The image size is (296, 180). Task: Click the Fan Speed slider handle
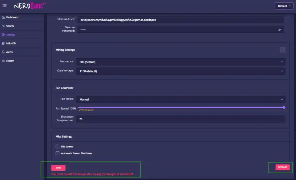pos(284,107)
